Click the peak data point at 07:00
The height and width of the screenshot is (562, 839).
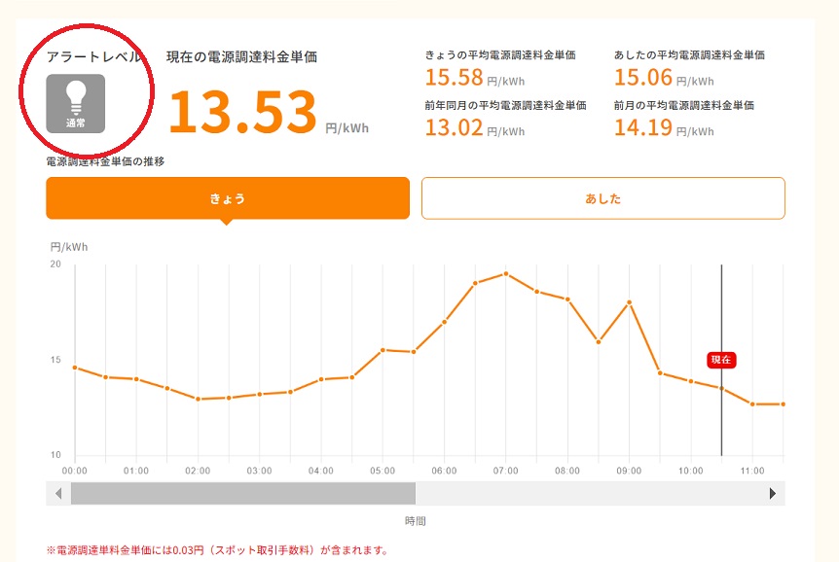(505, 273)
